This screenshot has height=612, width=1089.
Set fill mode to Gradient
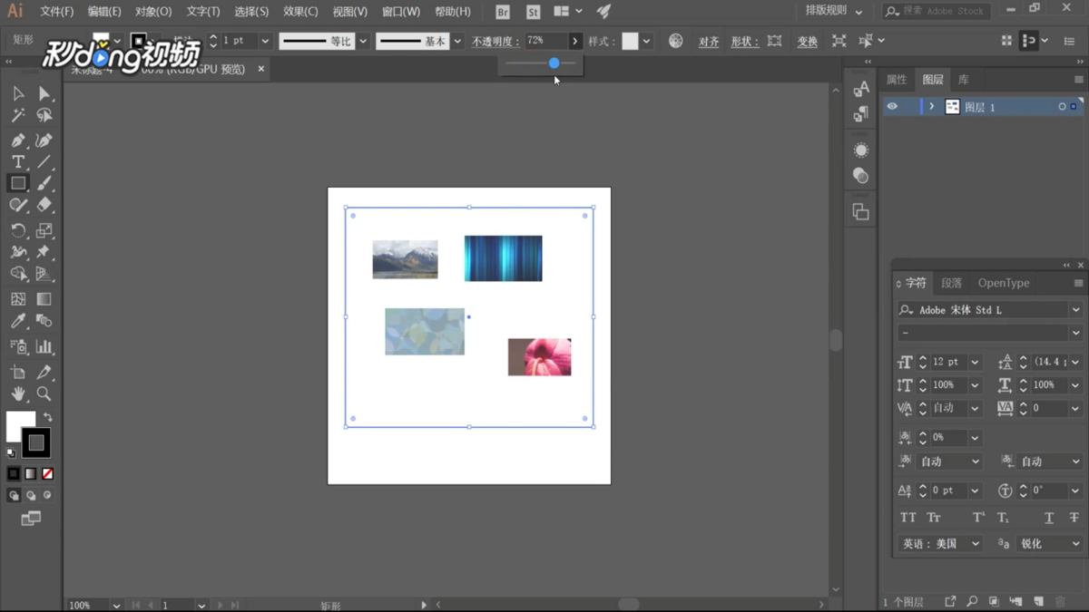(x=30, y=473)
